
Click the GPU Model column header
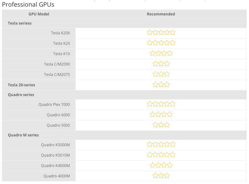39,14
